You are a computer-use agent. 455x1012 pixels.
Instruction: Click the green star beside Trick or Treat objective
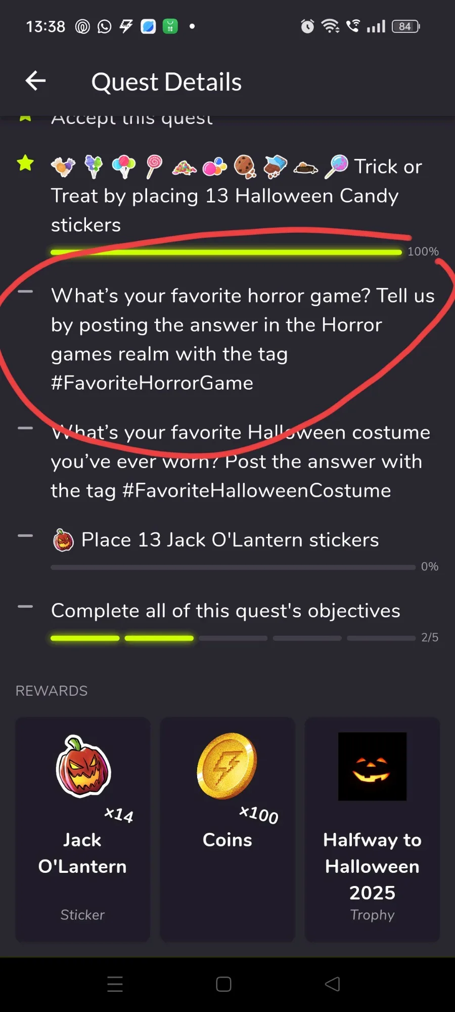(25, 163)
